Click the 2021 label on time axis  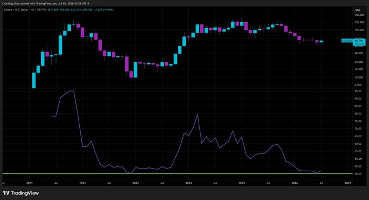click(29, 183)
